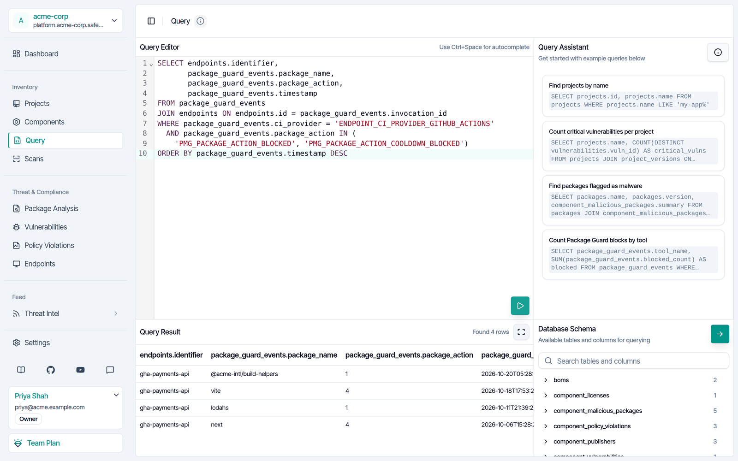Go to Dashboard
Image resolution: width=738 pixels, height=461 pixels.
65,54
